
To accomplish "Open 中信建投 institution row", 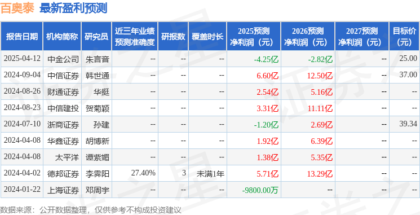I will tap(63, 108).
